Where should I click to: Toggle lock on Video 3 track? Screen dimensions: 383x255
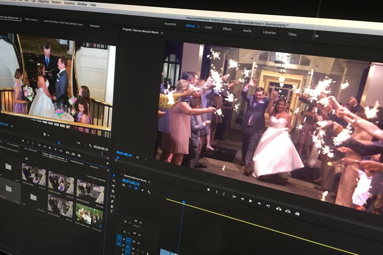(x=125, y=221)
